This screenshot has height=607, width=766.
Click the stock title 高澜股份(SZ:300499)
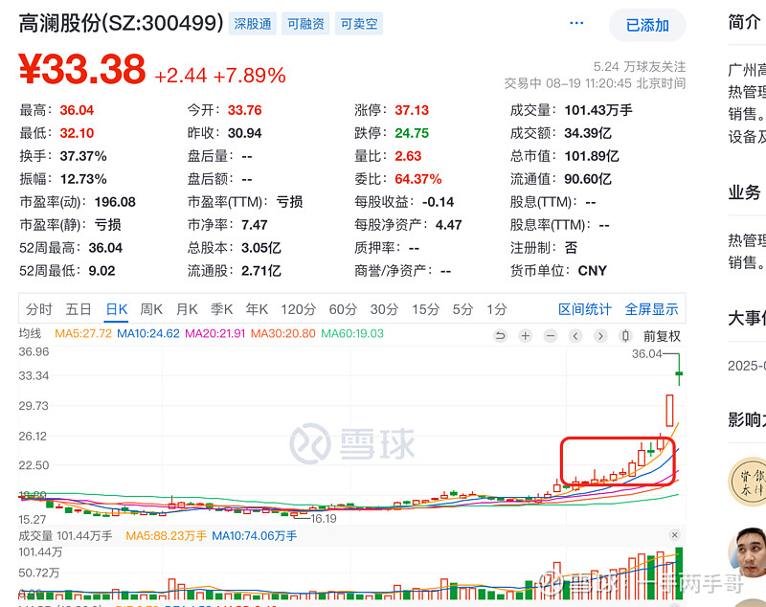click(x=122, y=23)
